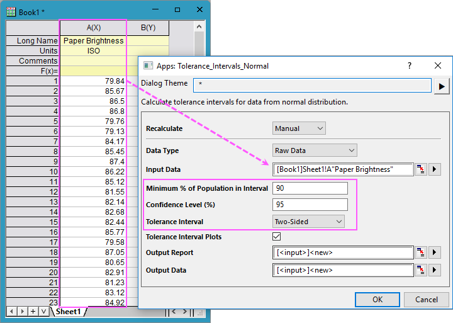Open the Output Data arrow flyout button
The image size is (453, 323).
435,270
